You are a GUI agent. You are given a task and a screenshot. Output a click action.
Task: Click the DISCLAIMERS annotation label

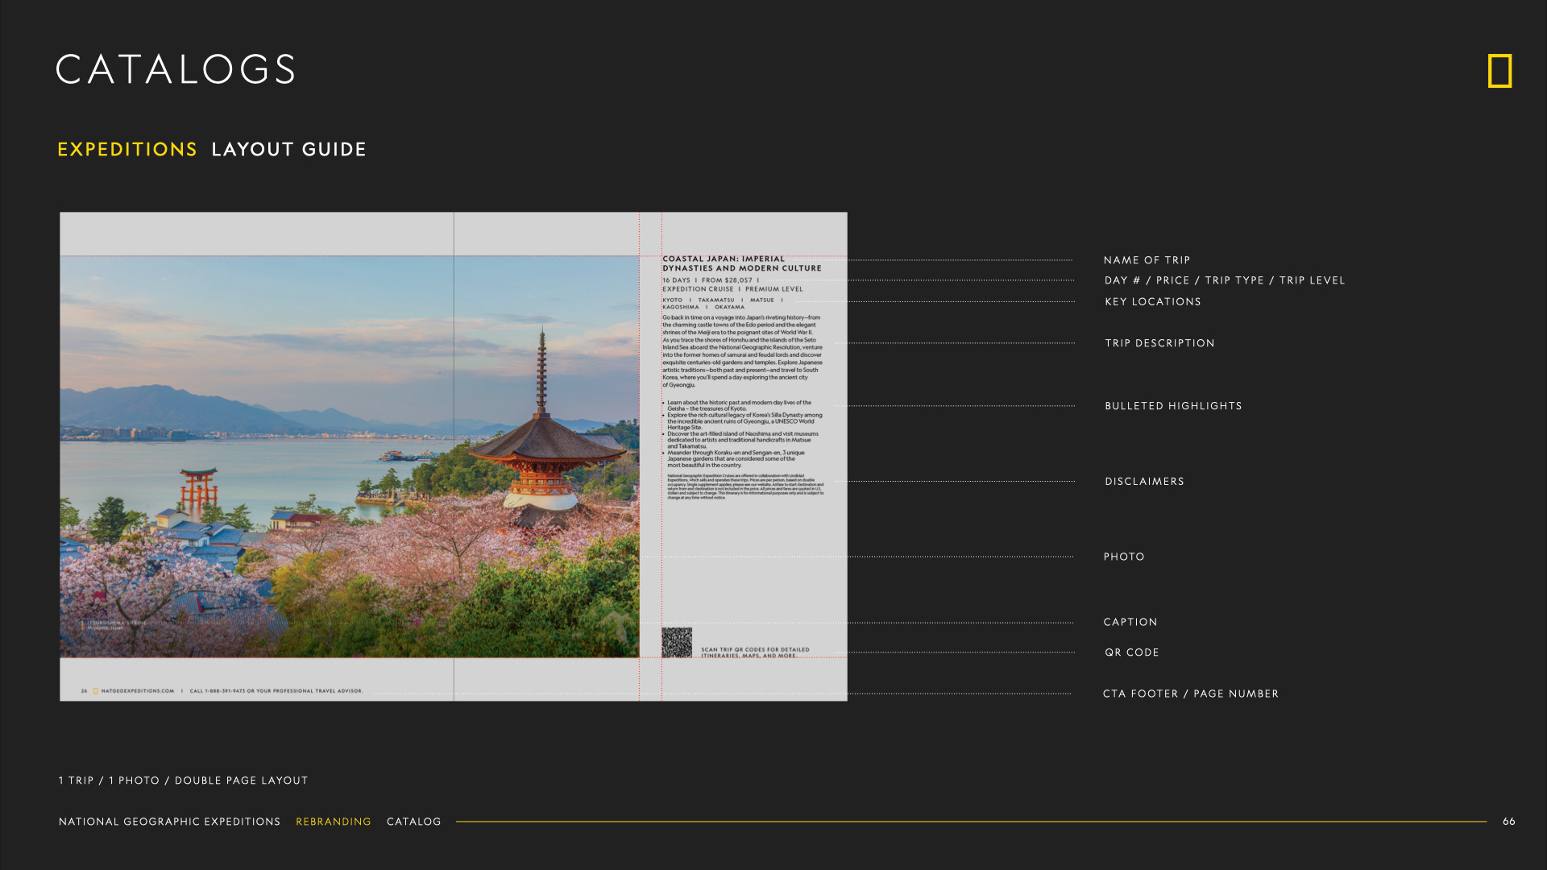1144,482
